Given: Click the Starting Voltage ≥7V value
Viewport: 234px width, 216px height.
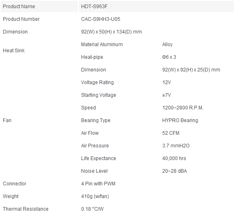Looking at the screenshot, I should click(167, 95).
